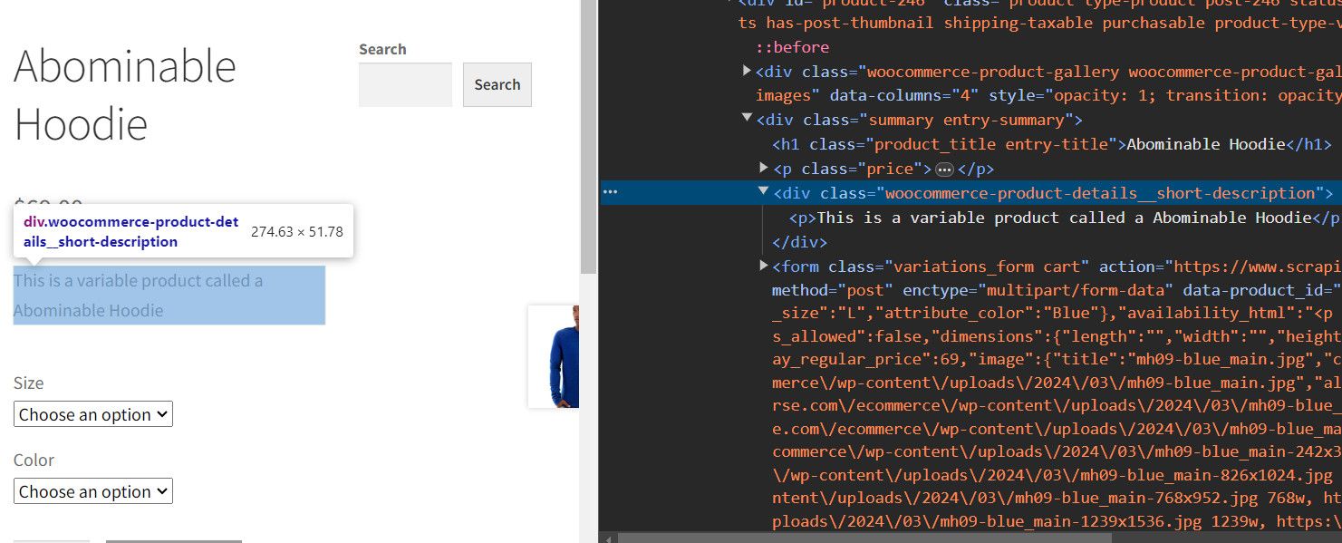Open the Color dropdown
The width and height of the screenshot is (1342, 543).
click(x=93, y=491)
